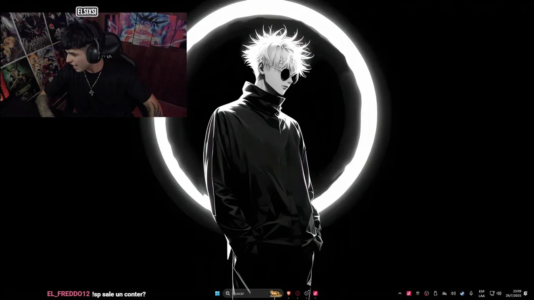Click the OBS tray icon
The height and width of the screenshot is (300, 534).
(427, 293)
